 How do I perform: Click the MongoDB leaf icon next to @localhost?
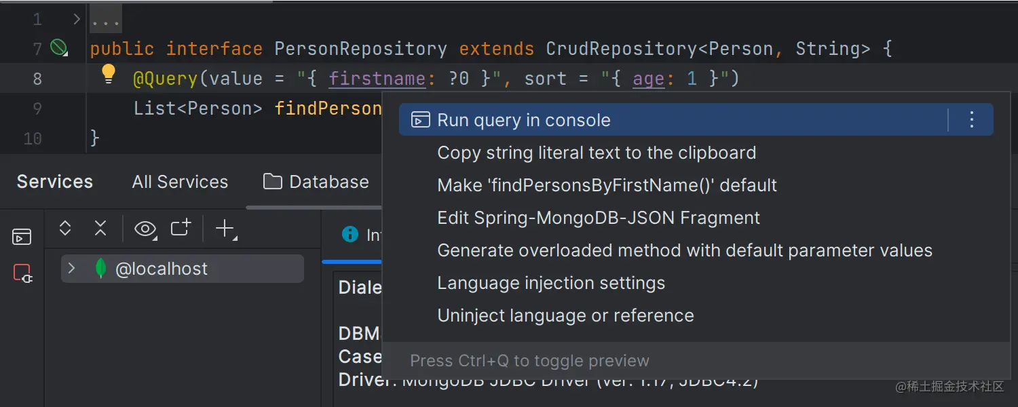click(x=100, y=268)
